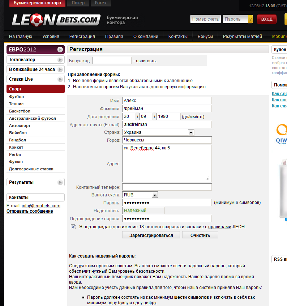Click the Очистить button
This screenshot has height=306, width=287.
[200, 235]
